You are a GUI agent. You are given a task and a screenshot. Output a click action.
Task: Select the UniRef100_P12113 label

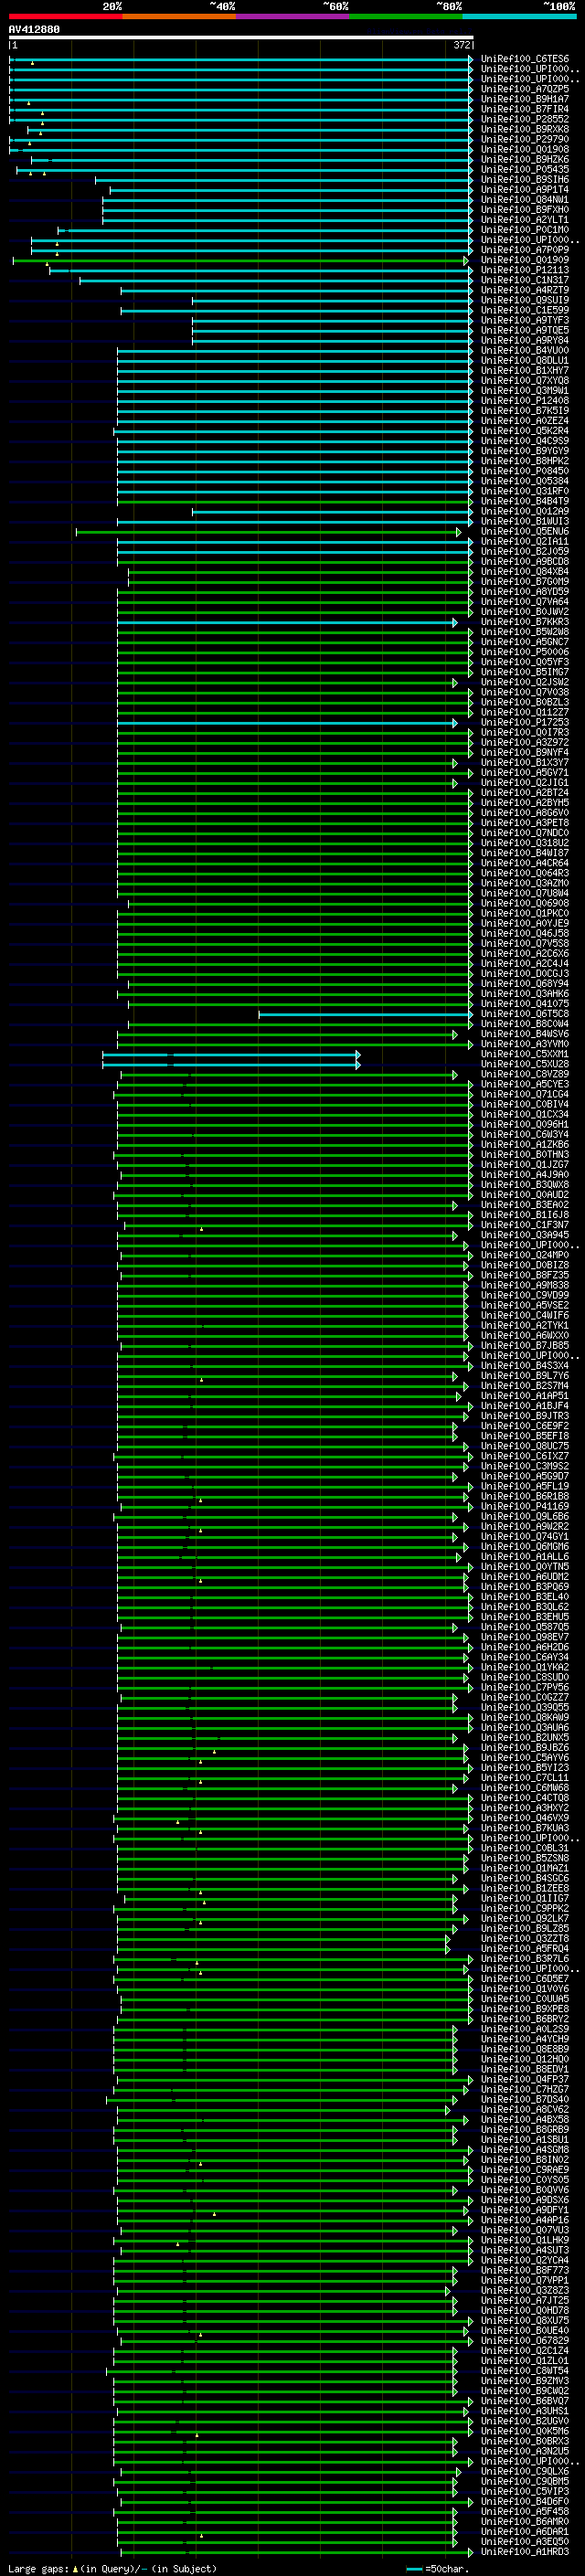525,270
